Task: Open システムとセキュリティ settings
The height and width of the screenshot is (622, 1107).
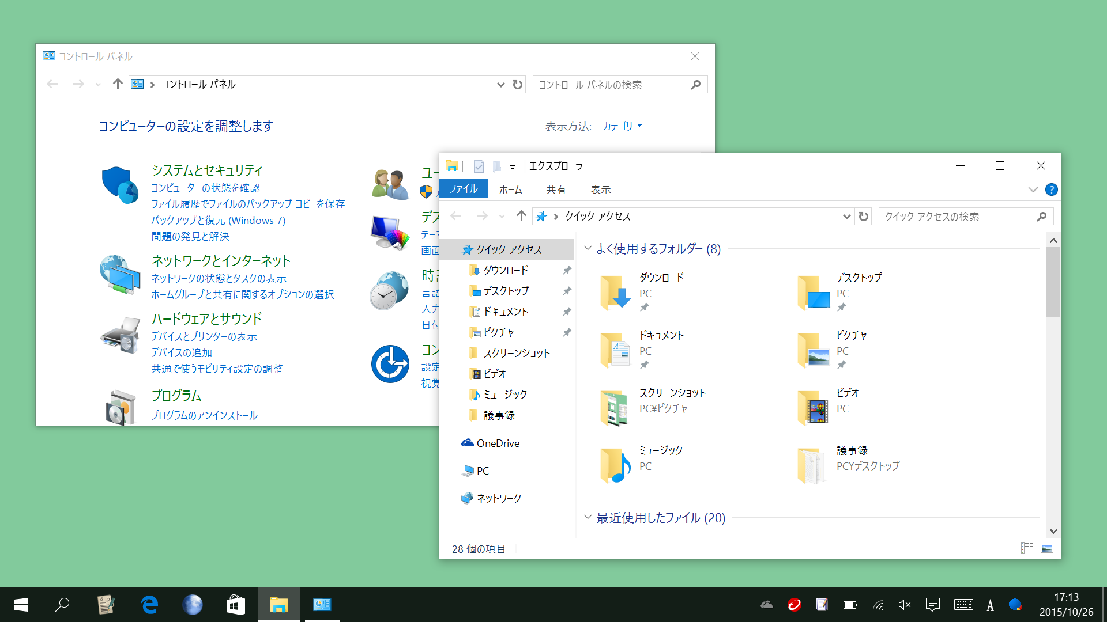Action: [206, 170]
